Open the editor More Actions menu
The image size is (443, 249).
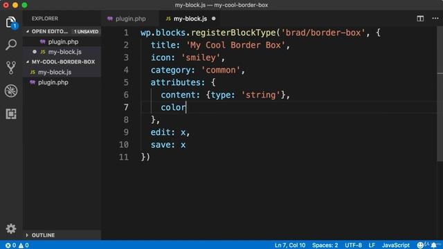point(435,19)
